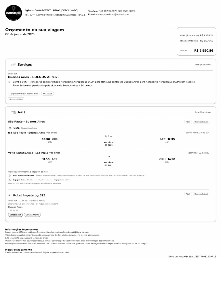Click the agency e-mail address
This screenshot has width=221, height=295.
point(113,14)
